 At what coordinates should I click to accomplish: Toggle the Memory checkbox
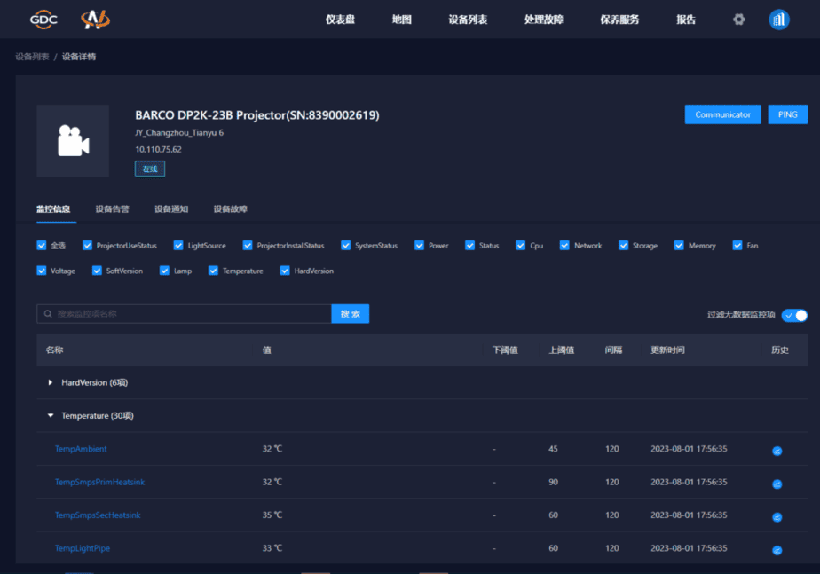pos(679,245)
